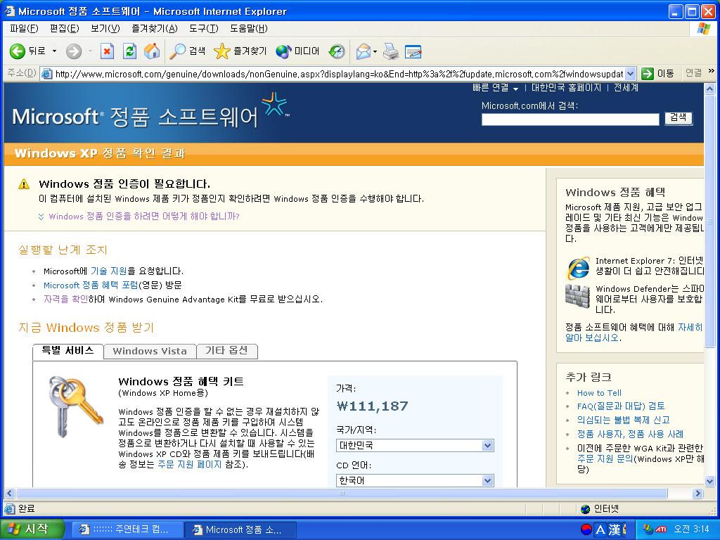720x540 pixels.
Task: Open the 기술 지원 link
Action: [x=109, y=271]
